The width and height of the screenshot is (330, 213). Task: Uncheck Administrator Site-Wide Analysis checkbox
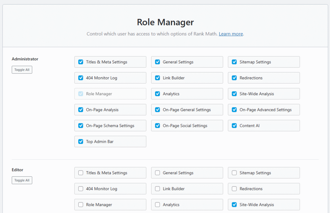pyautogui.click(x=234, y=94)
